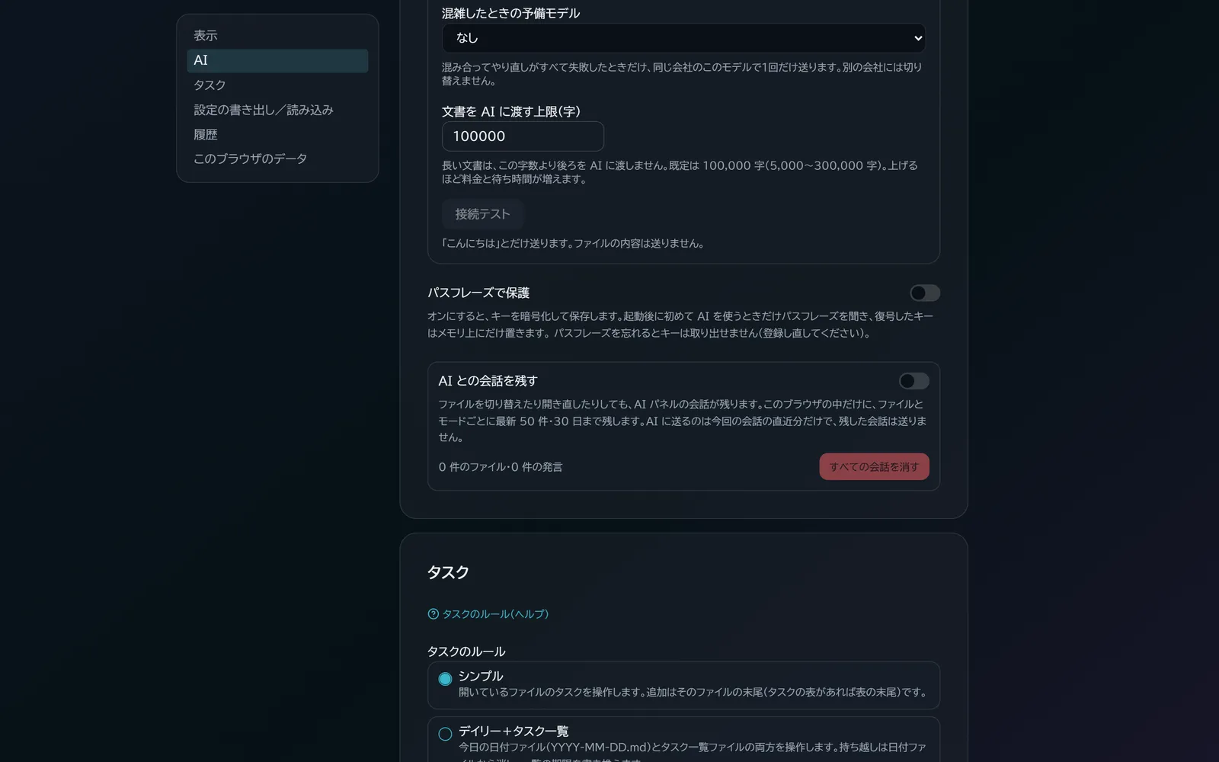Open このブラウザのデータ in sidebar
The width and height of the screenshot is (1219, 762).
point(277,158)
